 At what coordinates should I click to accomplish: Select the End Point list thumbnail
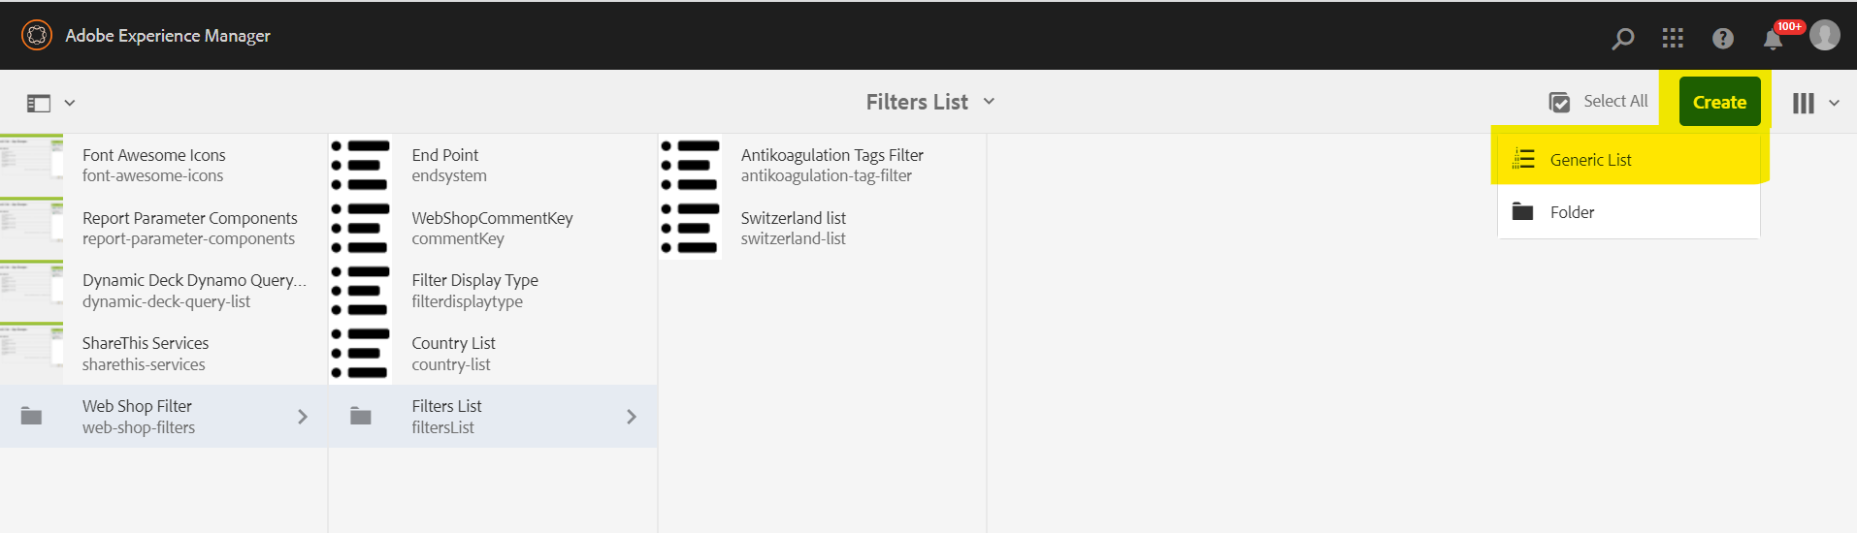tap(361, 166)
